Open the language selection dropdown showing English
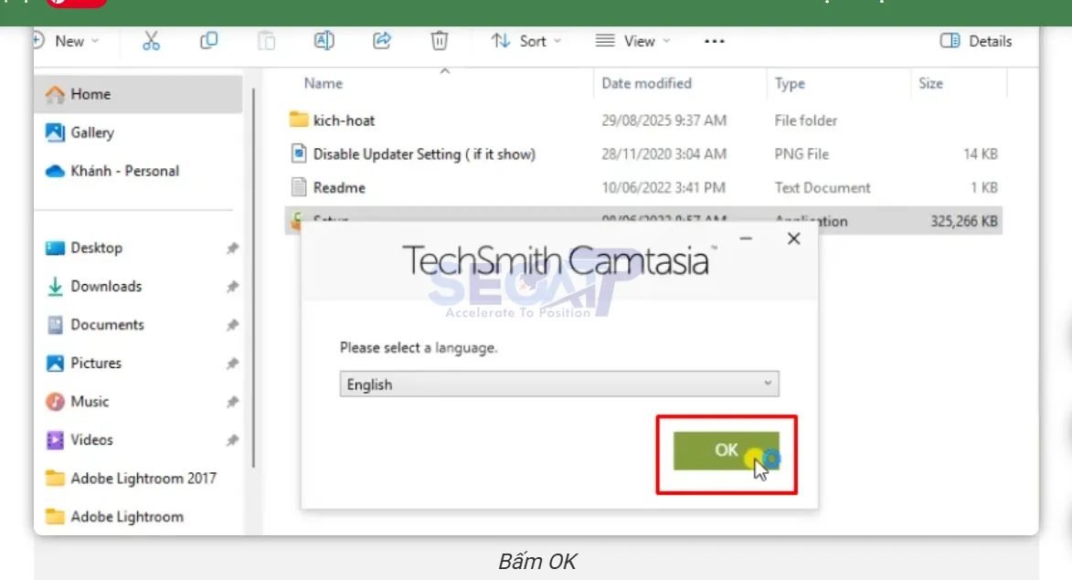Viewport: 1072px width, 580px height. pos(557,384)
